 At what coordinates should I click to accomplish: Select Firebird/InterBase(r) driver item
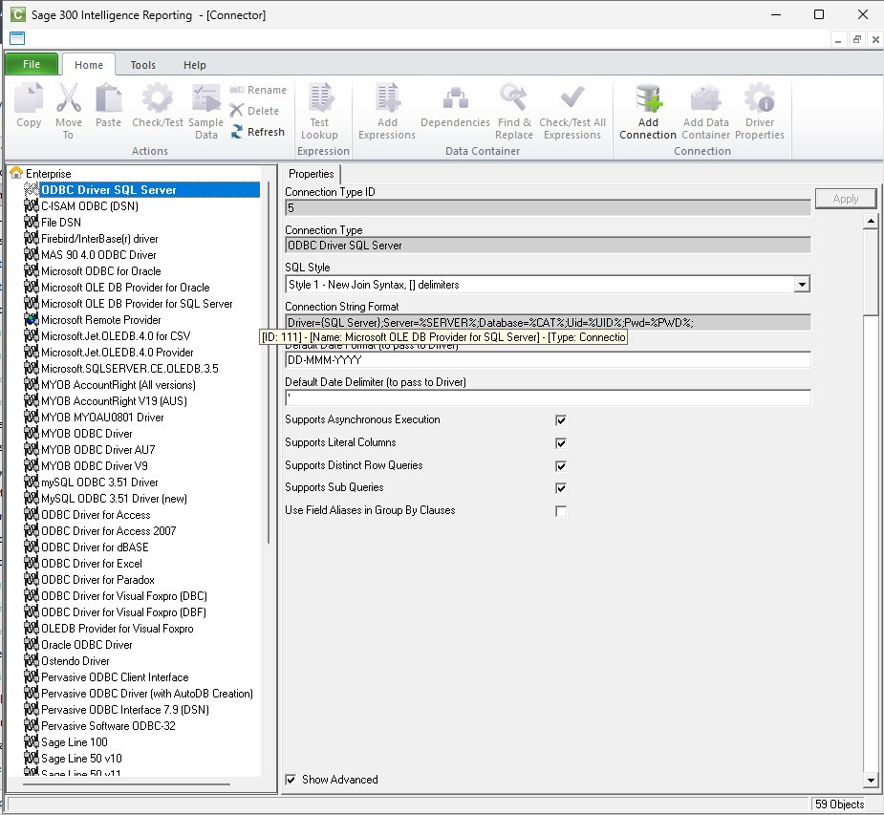(99, 239)
